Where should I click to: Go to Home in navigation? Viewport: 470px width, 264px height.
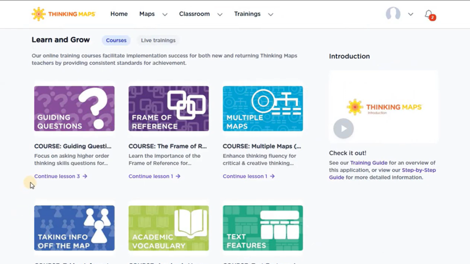pos(119,14)
